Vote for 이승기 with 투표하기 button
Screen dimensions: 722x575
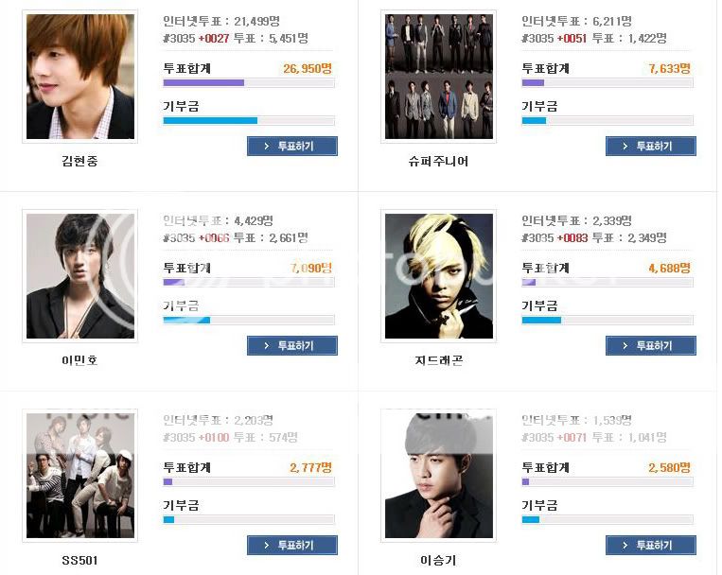[651, 545]
